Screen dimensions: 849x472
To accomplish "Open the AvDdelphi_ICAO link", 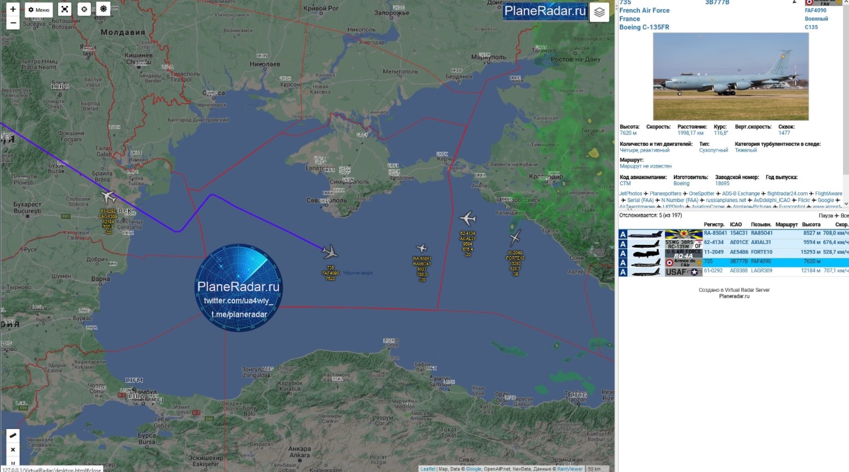I will [772, 200].
